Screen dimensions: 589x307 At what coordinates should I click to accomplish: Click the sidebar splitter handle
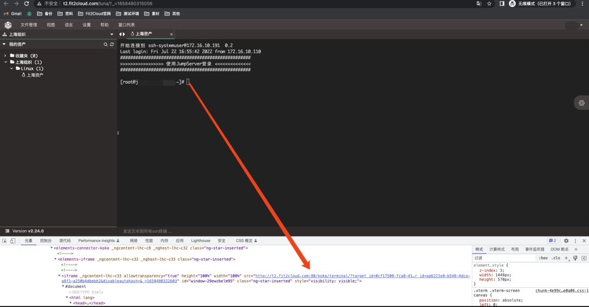(x=118, y=133)
